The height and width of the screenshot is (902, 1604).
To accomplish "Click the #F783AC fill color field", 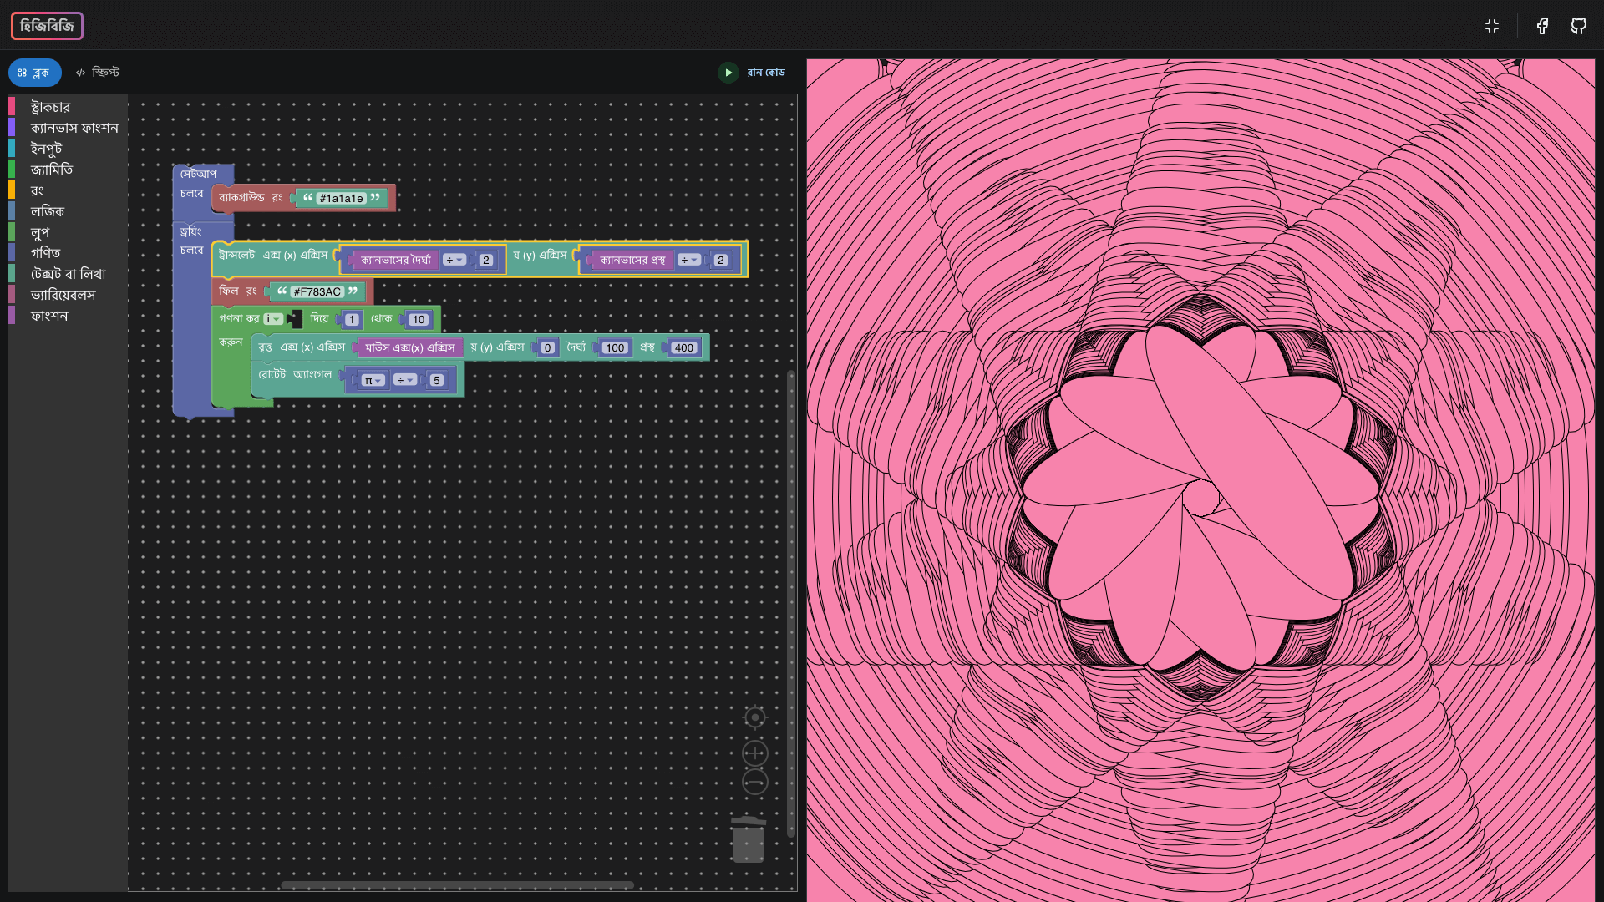I will (x=317, y=291).
